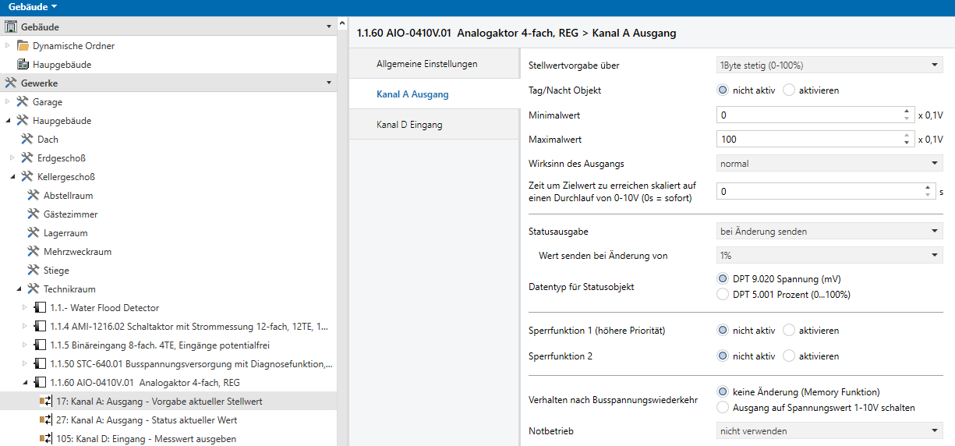Screen dimensions: 955x446
Task: Select the Gästezimmer tree entry
Action: (x=70, y=214)
